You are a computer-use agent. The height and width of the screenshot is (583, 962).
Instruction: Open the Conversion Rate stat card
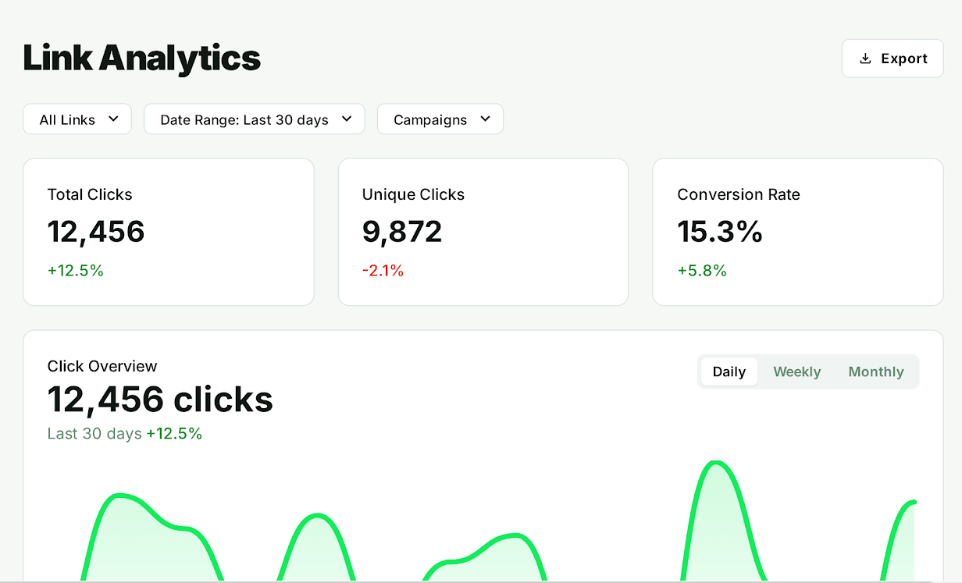click(x=797, y=232)
